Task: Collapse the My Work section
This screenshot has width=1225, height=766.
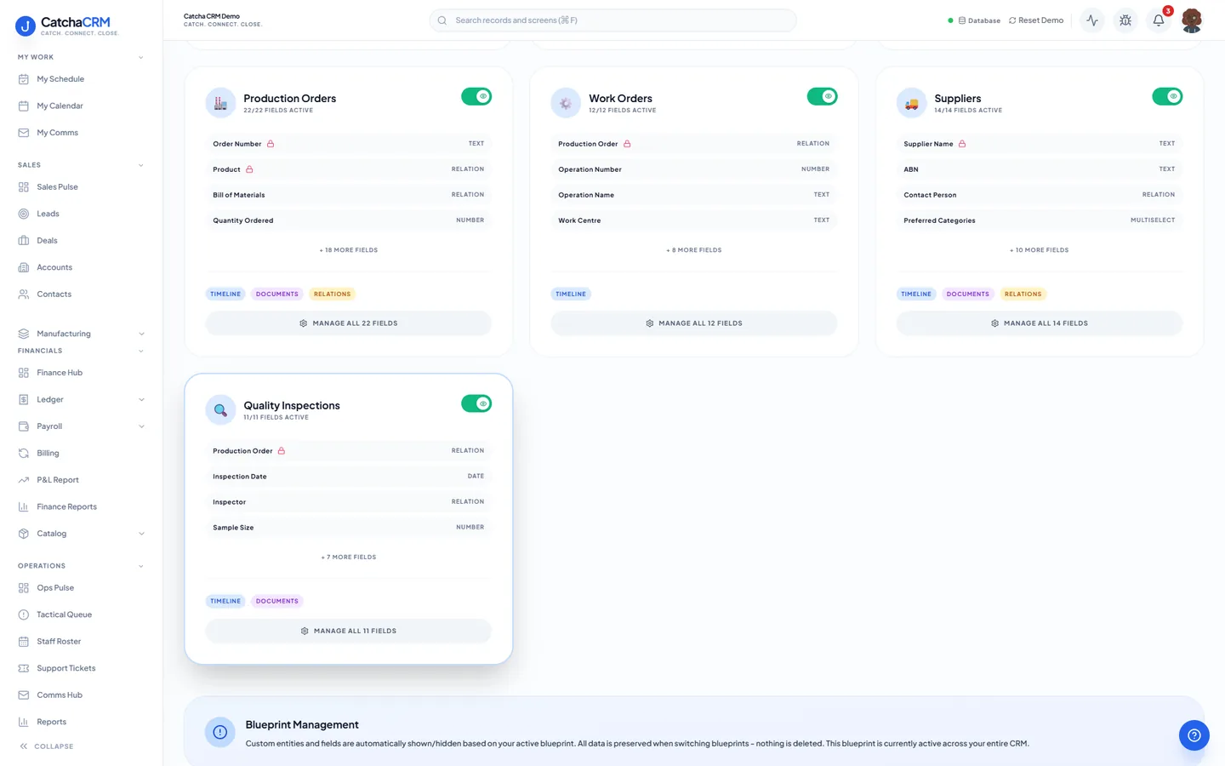Action: point(141,58)
